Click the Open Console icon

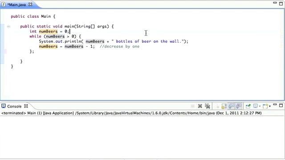tap(265, 106)
